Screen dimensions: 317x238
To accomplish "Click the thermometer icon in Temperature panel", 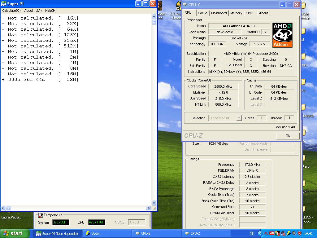I will tap(41, 215).
